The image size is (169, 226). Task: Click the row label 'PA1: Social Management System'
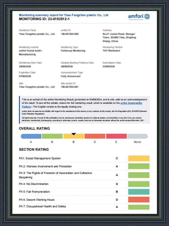(x=40, y=158)
